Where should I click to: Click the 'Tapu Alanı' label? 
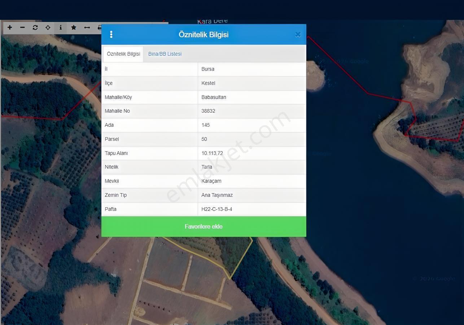coord(116,153)
